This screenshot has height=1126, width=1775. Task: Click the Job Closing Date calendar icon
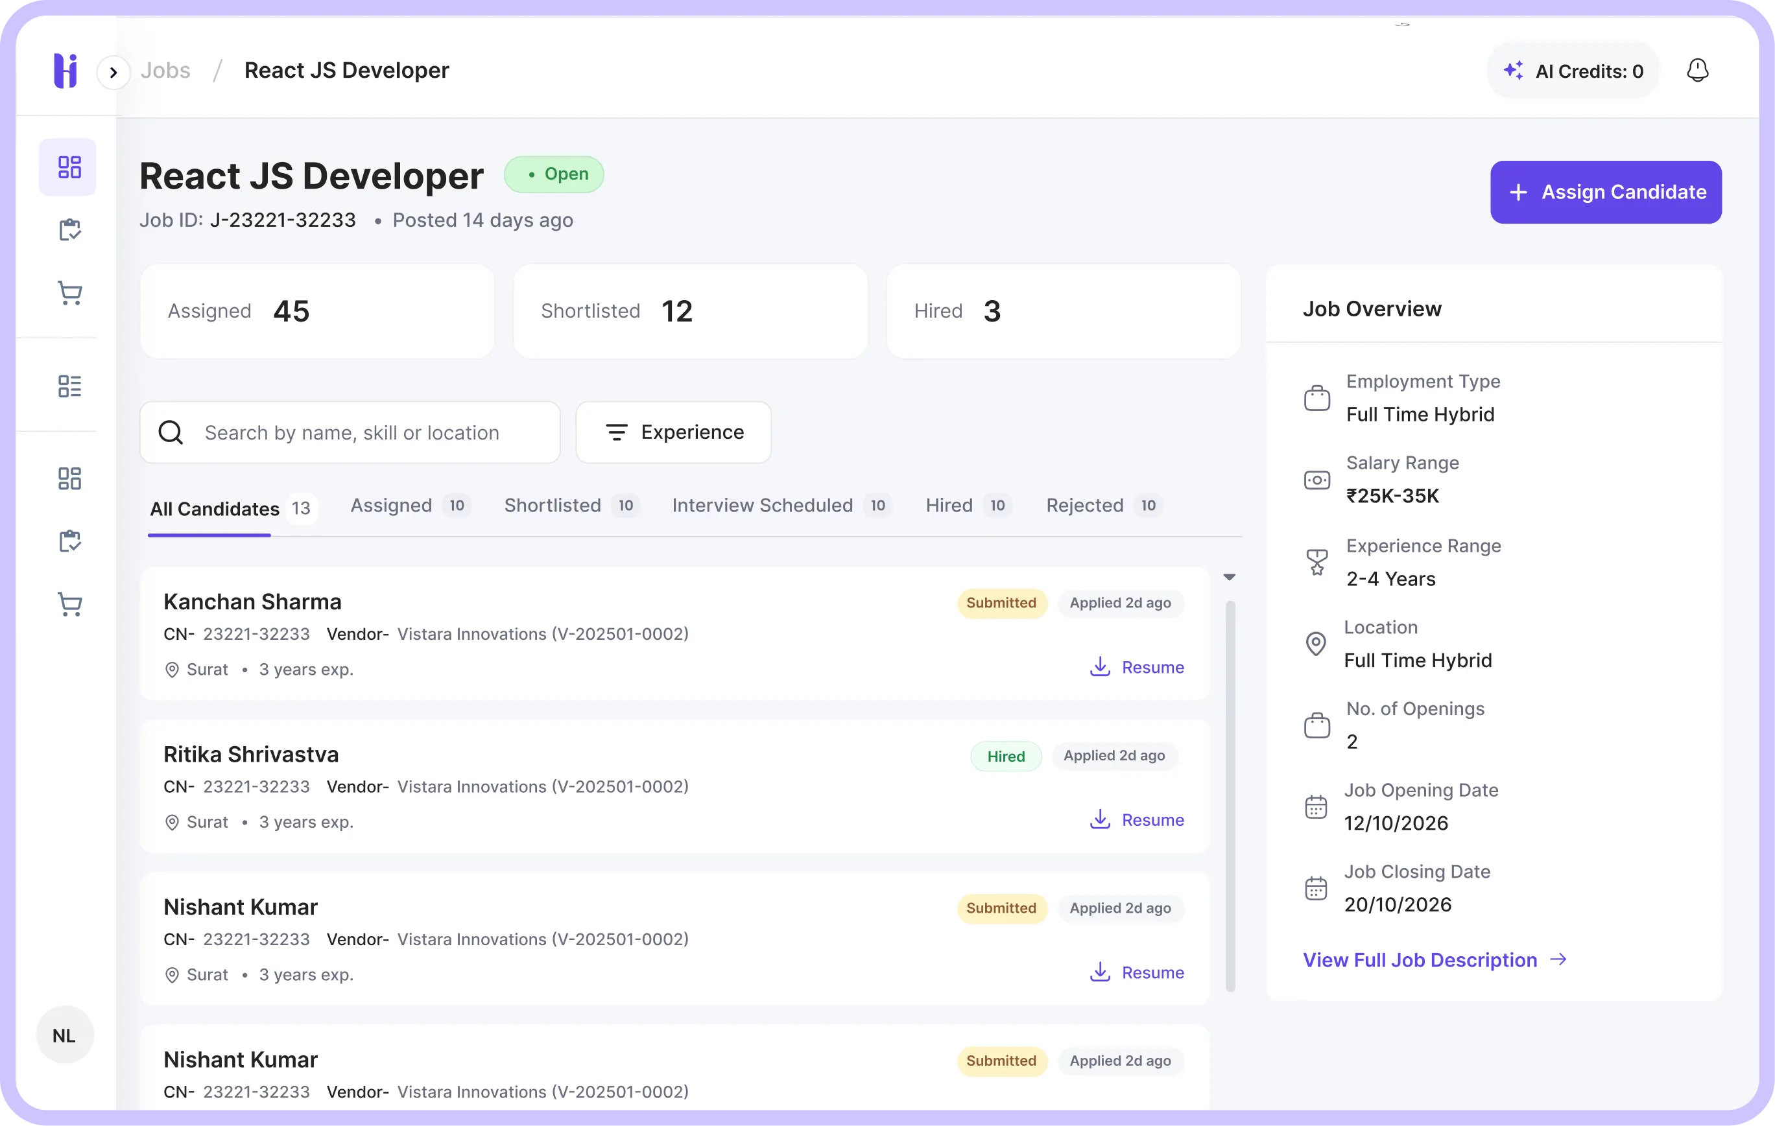1316,888
